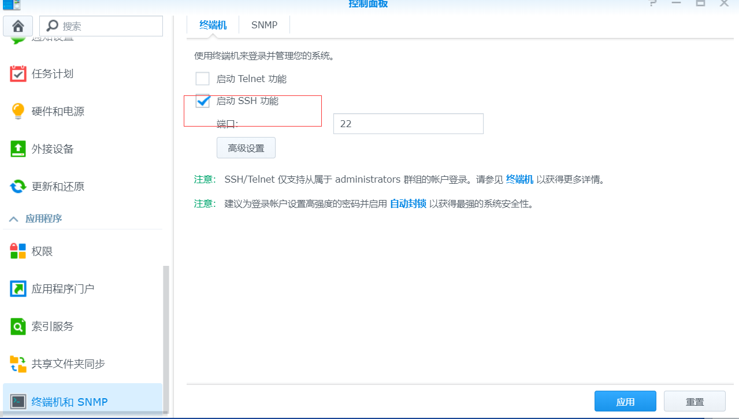Click the help question mark in title bar
This screenshot has height=419, width=739.
(x=652, y=3)
